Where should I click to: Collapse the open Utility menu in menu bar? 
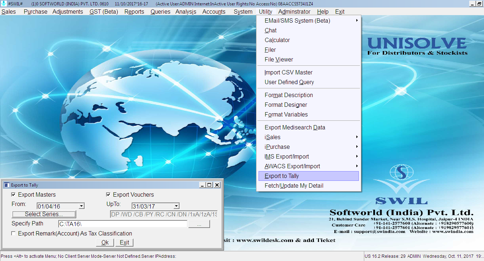point(266,12)
